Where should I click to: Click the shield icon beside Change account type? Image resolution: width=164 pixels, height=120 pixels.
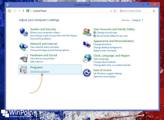(x=95, y=32)
